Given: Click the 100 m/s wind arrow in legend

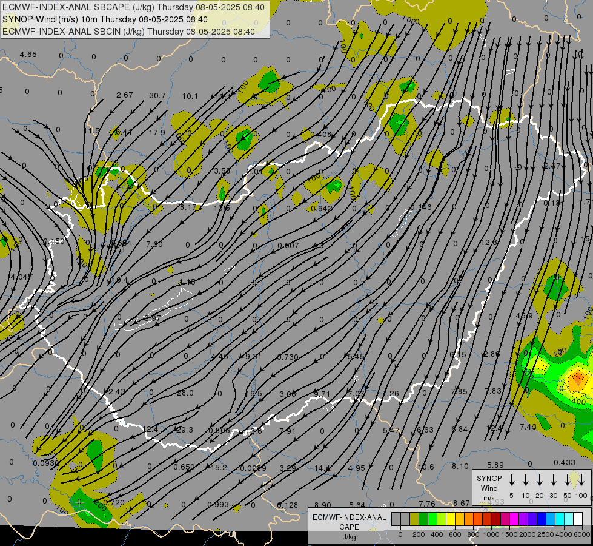Looking at the screenshot, I should pos(581,480).
